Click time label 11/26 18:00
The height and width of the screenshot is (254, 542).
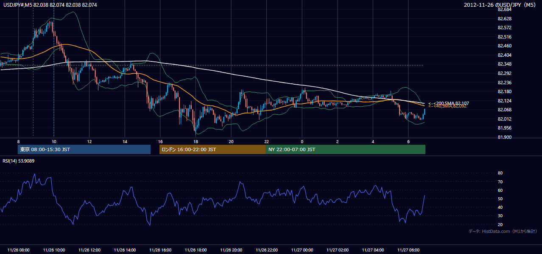(x=196, y=250)
